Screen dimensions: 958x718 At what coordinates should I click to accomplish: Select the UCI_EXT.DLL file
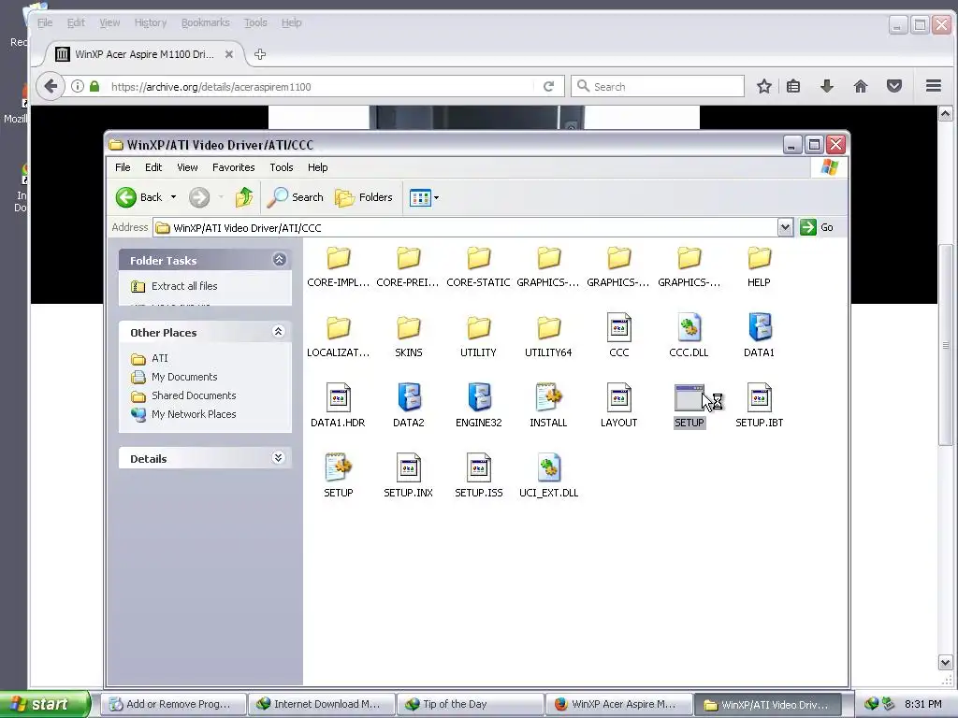548,476
